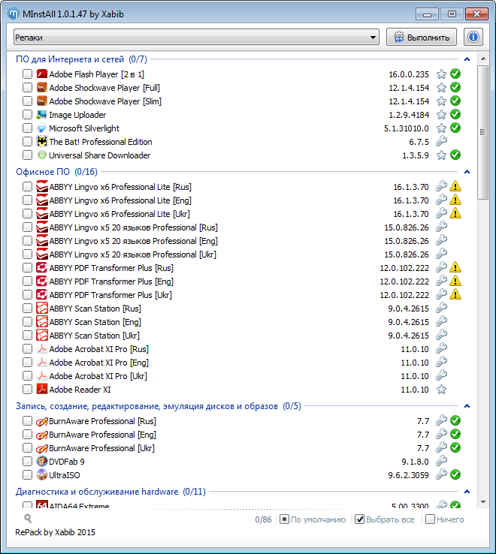Click the Выполнить button
The width and height of the screenshot is (496, 554).
point(422,37)
